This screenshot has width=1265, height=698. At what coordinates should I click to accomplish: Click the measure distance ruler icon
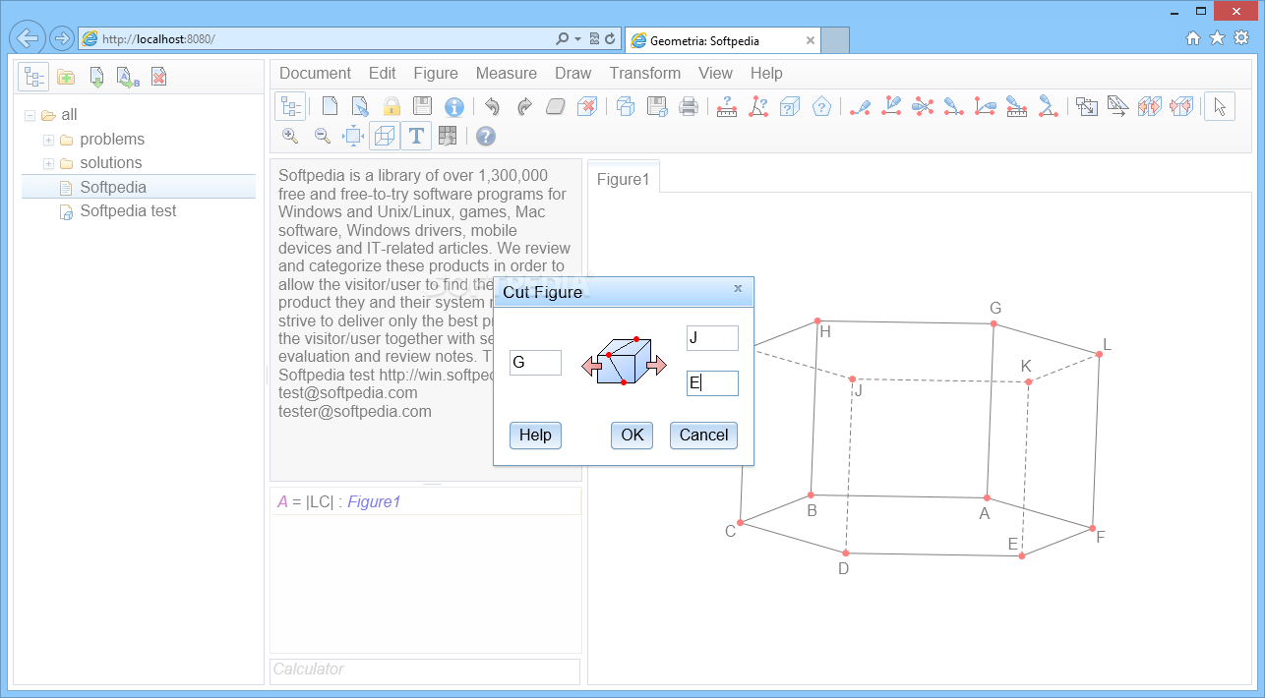coord(727,106)
